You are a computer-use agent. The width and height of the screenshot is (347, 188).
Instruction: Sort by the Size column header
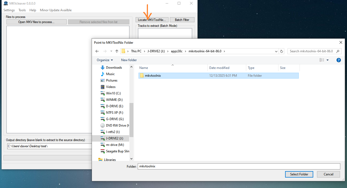pyautogui.click(x=289, y=68)
